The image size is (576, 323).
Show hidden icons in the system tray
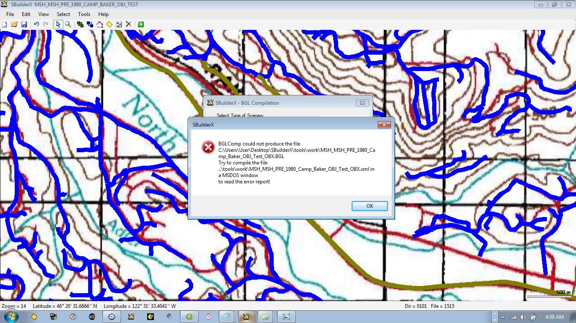coord(503,317)
